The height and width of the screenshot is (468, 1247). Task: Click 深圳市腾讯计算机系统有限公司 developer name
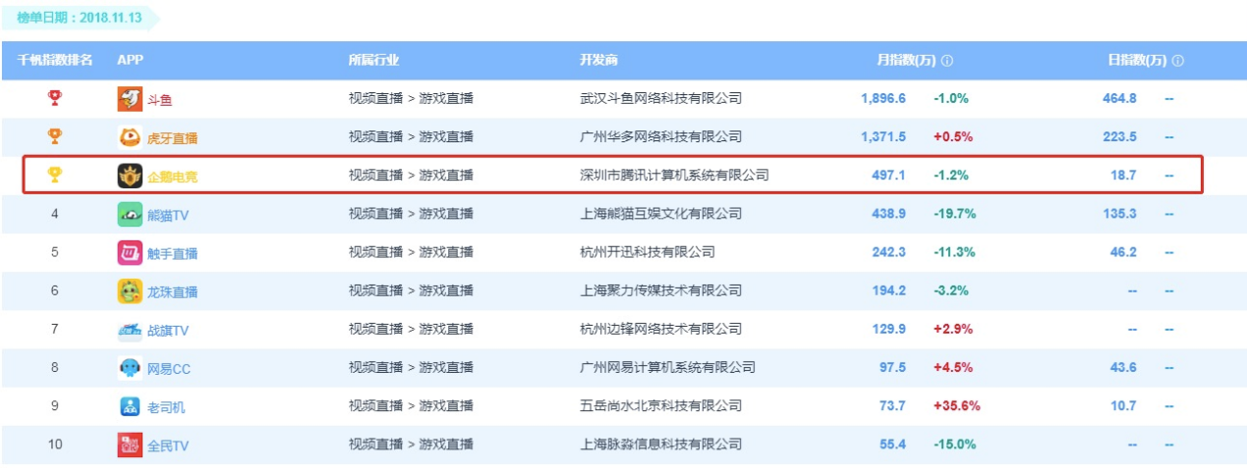[x=674, y=176]
